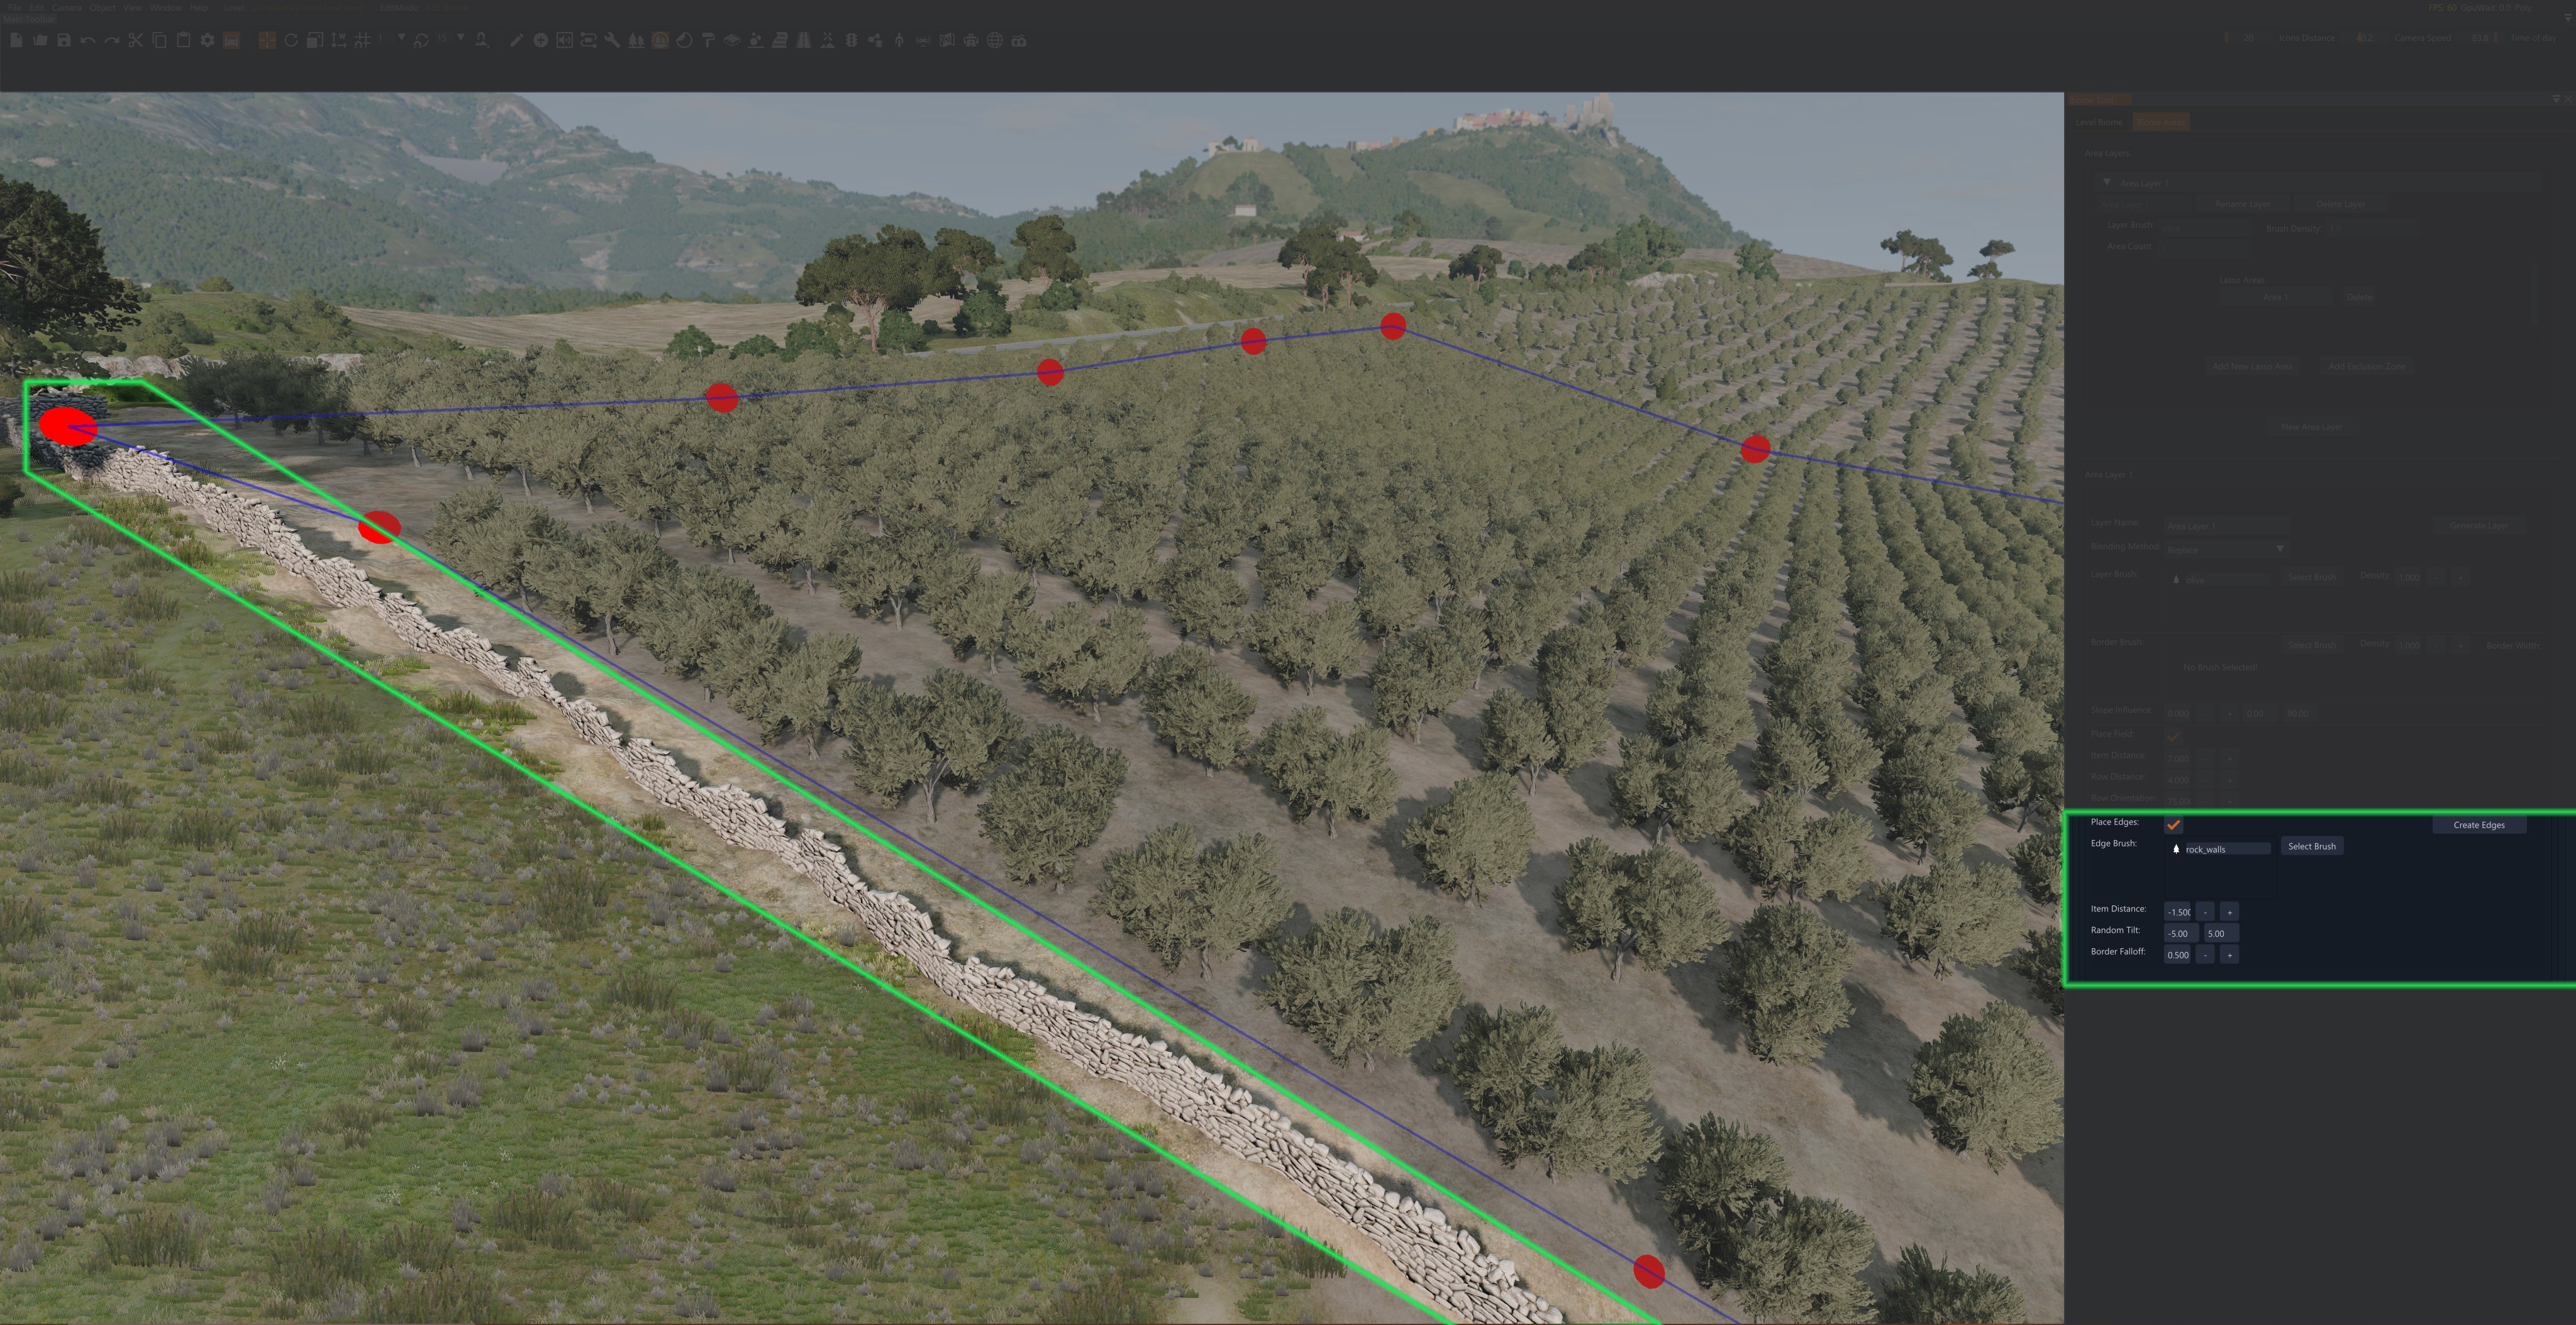The height and width of the screenshot is (1325, 2576).
Task: Click the edge Item Distance -1.500 field
Action: click(x=2177, y=912)
